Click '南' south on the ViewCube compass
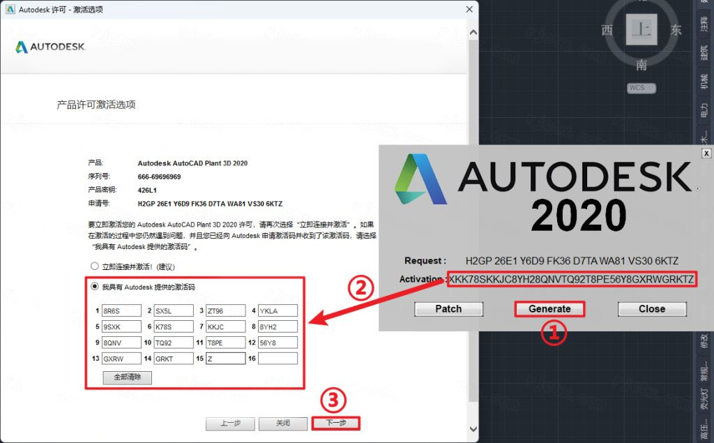Screen dimensions: 714x443 click(x=641, y=65)
